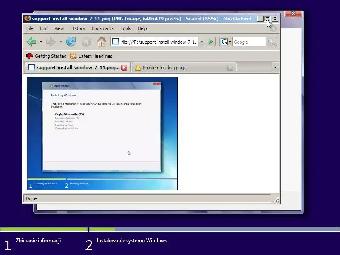Click the Stop loading button
The height and width of the screenshot is (255, 340).
(x=86, y=42)
